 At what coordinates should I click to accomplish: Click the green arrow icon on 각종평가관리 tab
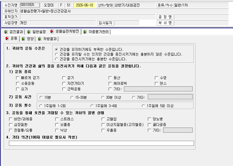[85, 32]
